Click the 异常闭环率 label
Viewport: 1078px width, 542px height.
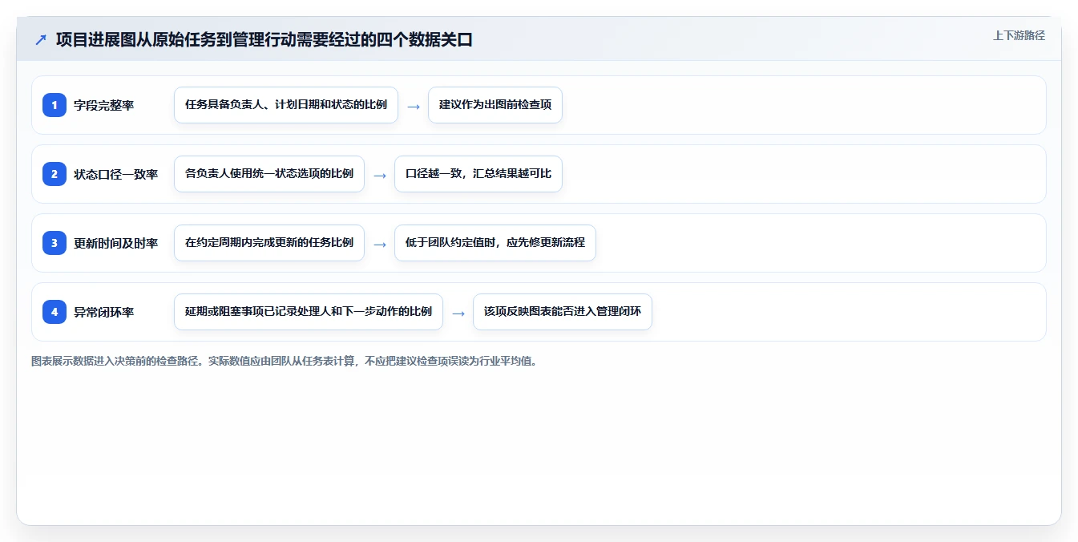[x=104, y=312]
